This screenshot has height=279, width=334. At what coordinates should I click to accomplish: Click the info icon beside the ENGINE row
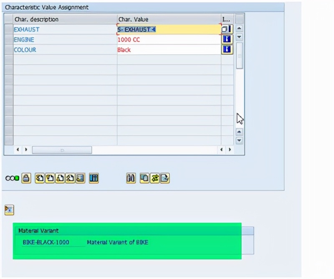point(226,40)
